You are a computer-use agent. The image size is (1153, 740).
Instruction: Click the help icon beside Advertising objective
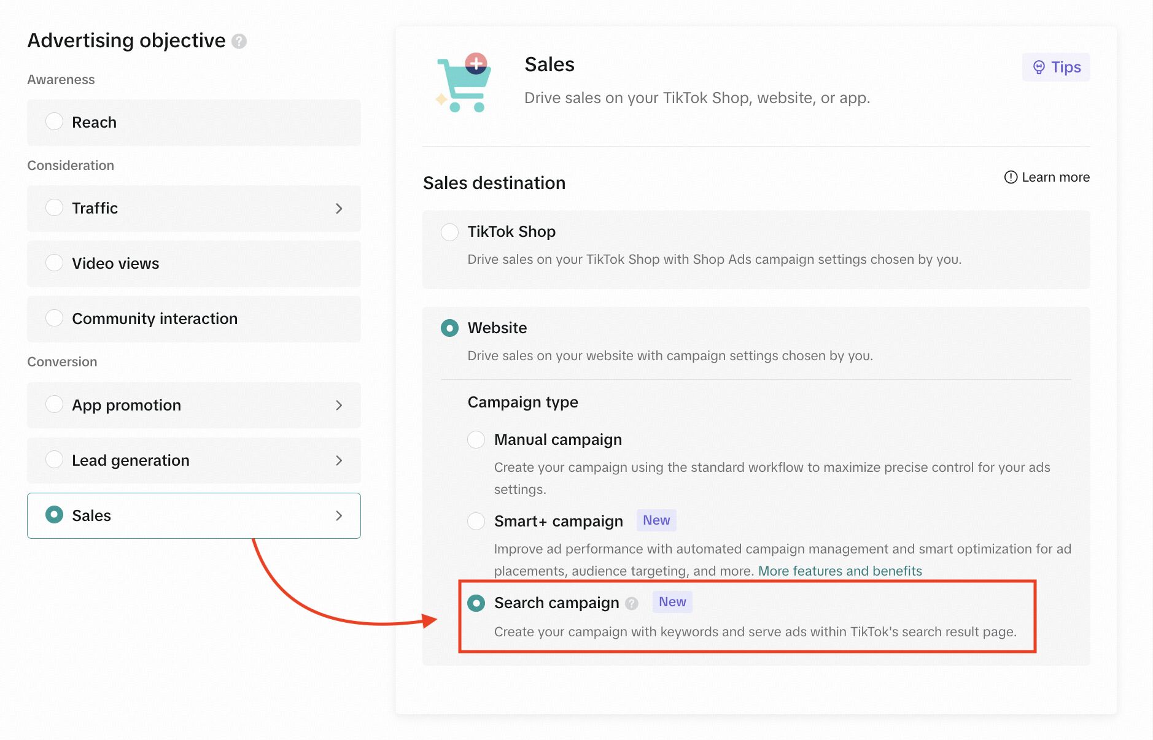tap(239, 41)
